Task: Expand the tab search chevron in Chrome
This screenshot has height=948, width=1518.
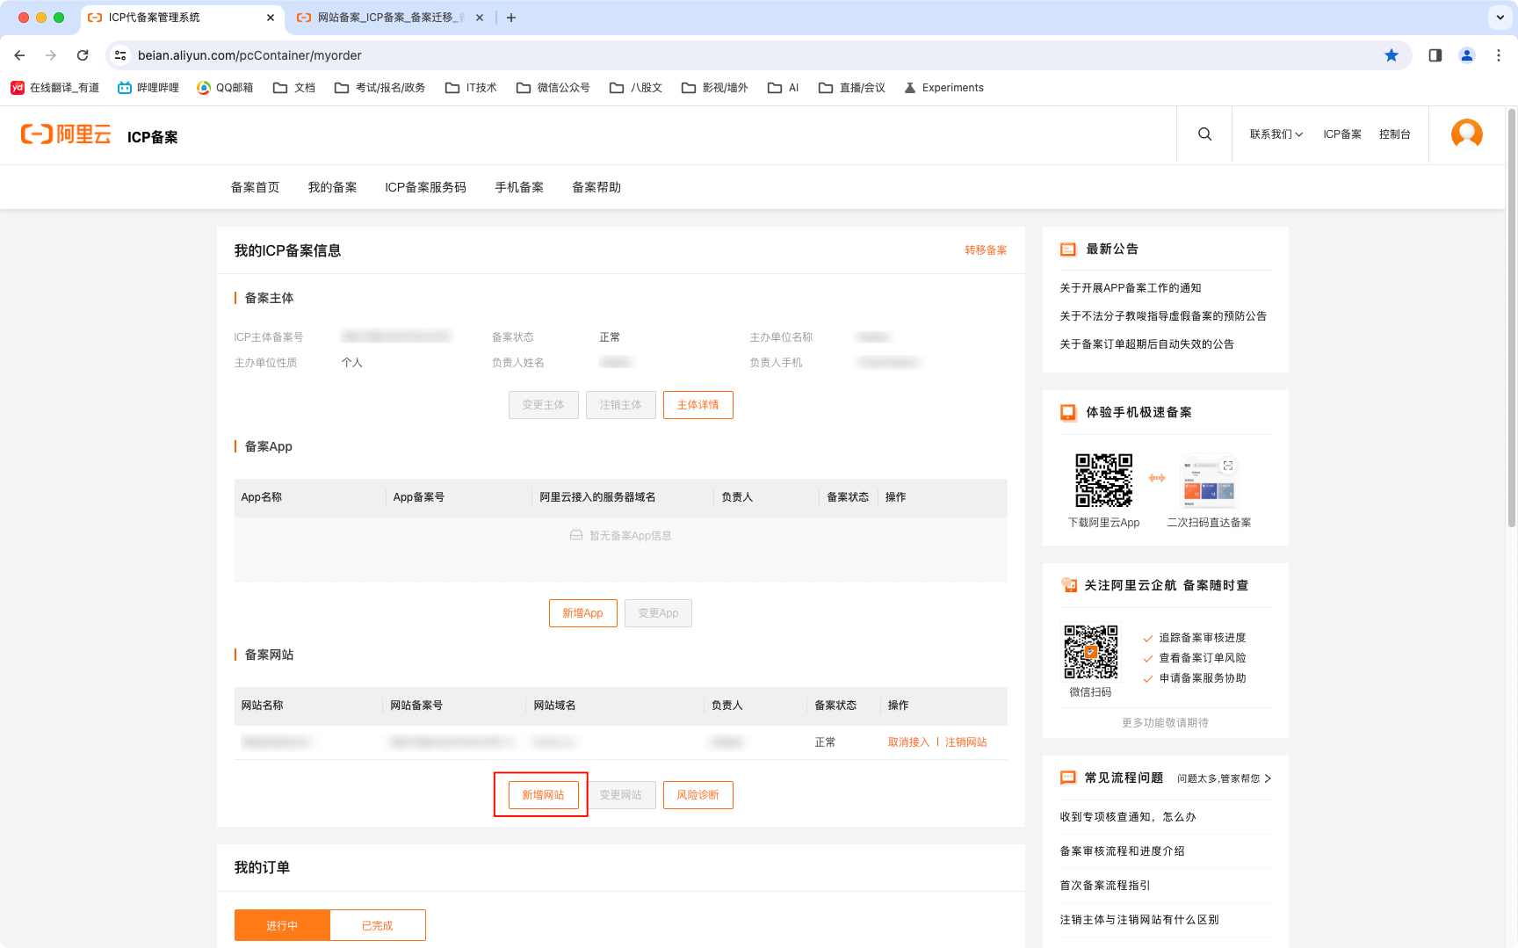Action: (1500, 18)
